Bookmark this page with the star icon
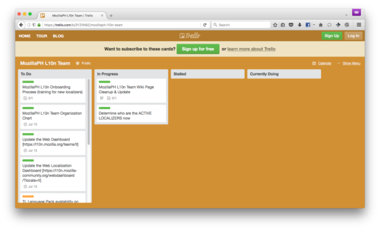380x230 pixels. pyautogui.click(x=275, y=25)
